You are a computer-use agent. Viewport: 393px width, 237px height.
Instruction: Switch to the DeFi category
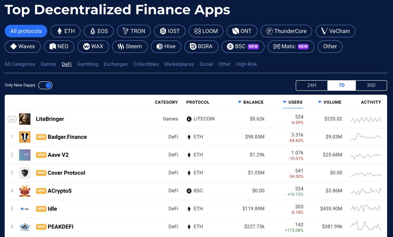[x=67, y=64]
